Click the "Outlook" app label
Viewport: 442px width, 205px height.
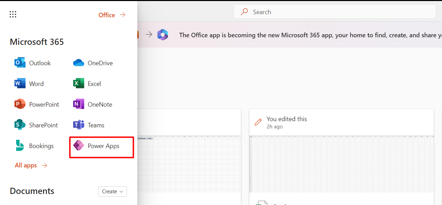pyautogui.click(x=40, y=63)
